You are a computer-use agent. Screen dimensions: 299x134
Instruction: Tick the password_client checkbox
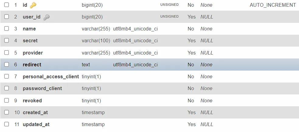[6, 88]
